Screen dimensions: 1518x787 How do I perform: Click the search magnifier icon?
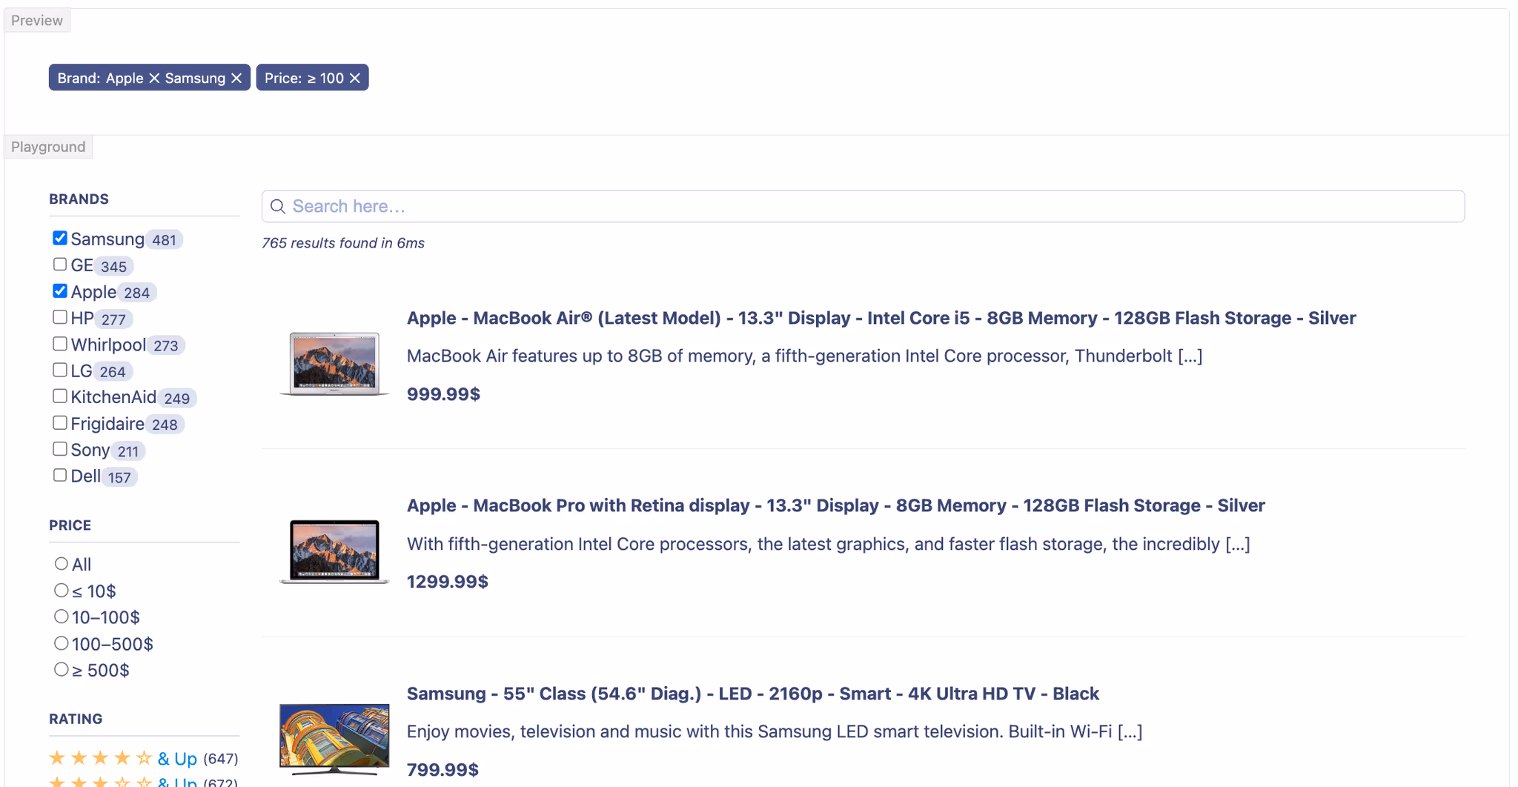[278, 207]
